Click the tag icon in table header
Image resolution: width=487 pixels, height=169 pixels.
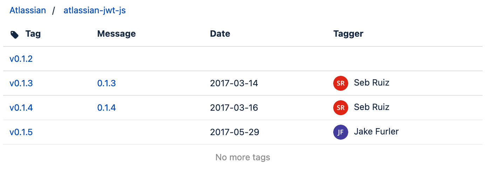(x=14, y=34)
